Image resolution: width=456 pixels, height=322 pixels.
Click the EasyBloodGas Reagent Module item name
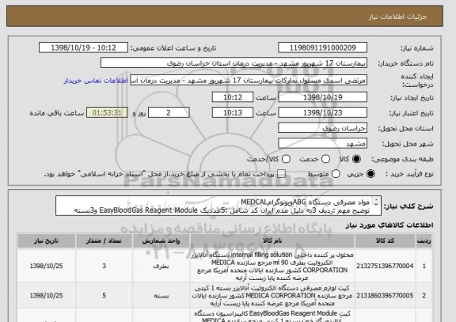point(272,316)
